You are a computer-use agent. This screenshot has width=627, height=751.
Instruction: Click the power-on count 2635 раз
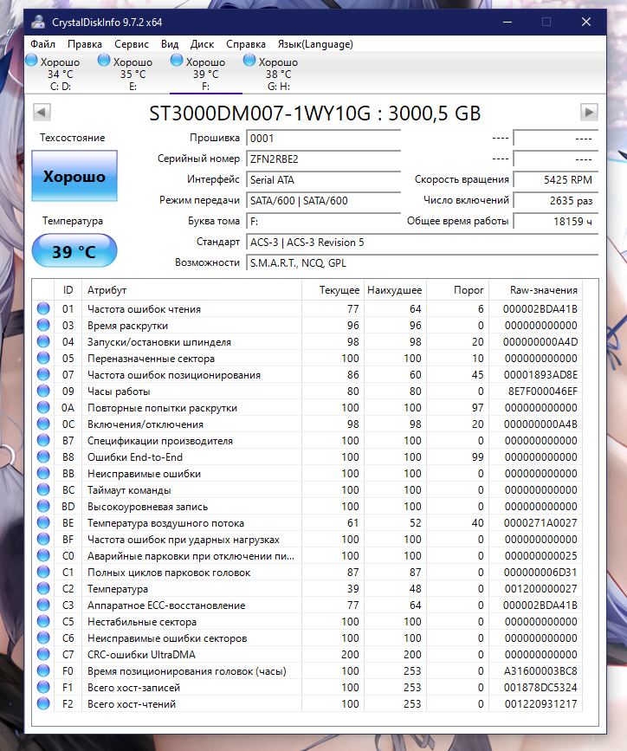tap(556, 201)
